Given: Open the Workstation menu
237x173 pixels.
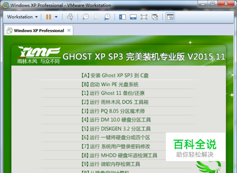Looking at the screenshot, I should tap(22, 17).
